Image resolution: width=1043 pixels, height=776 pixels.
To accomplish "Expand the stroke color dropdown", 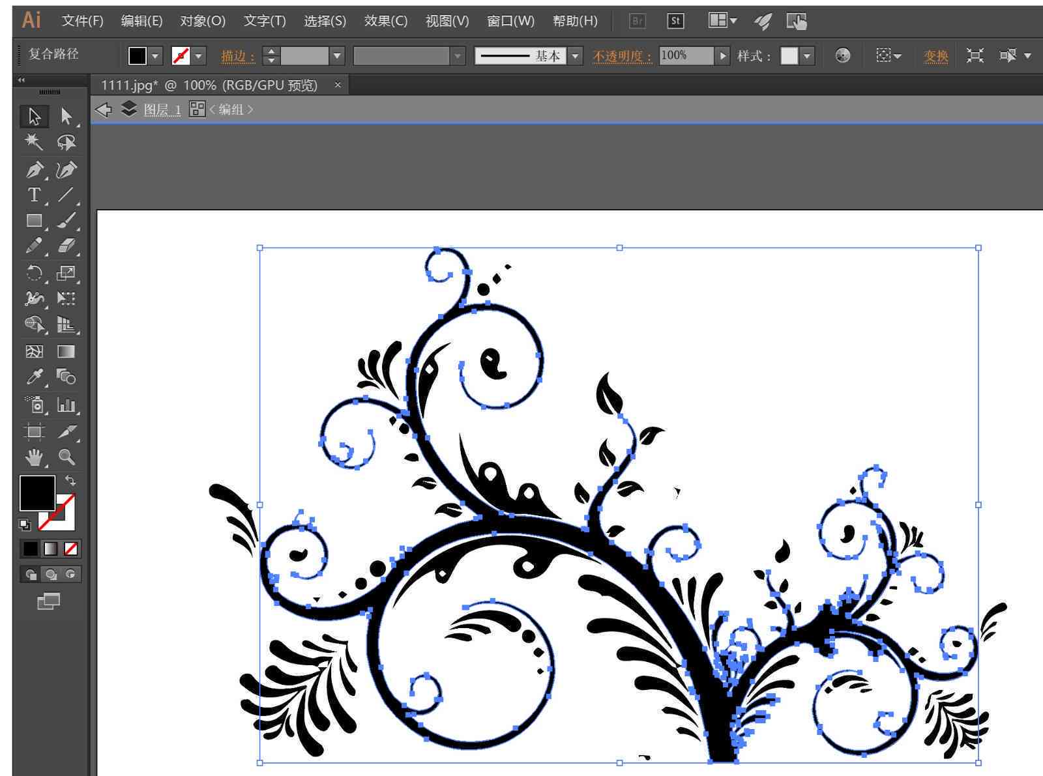I will point(199,56).
